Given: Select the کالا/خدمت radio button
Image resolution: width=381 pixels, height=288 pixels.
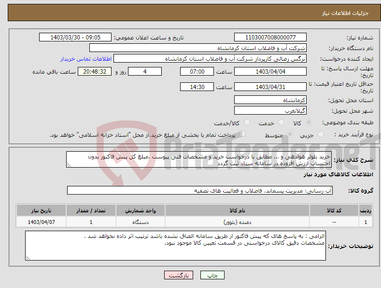Looking at the screenshot, I should pos(247,122).
